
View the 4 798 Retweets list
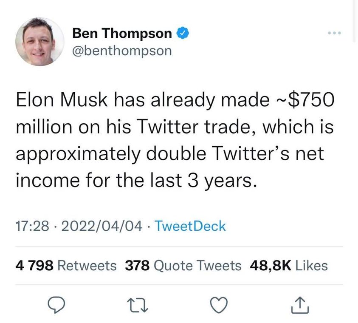(66, 266)
